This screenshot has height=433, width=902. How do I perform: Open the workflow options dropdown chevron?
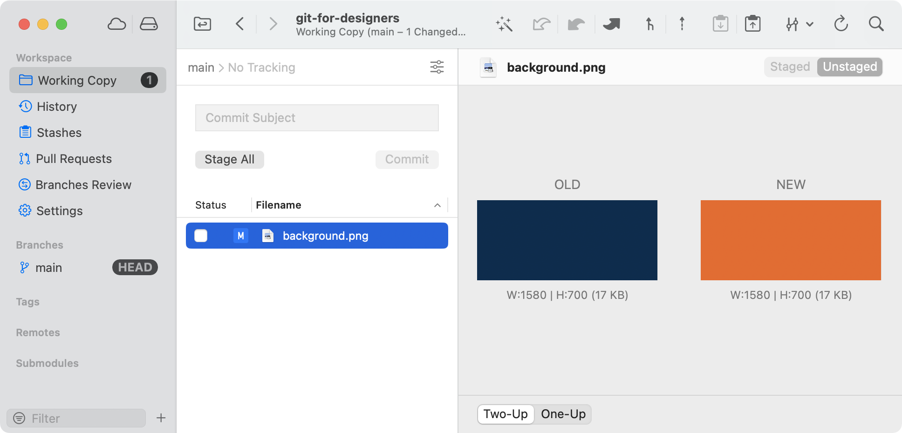pyautogui.click(x=811, y=24)
